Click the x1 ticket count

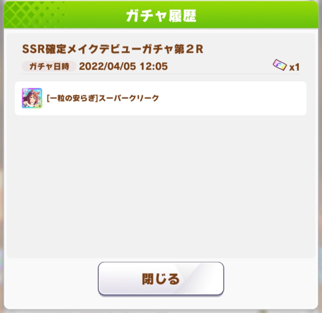[294, 67]
